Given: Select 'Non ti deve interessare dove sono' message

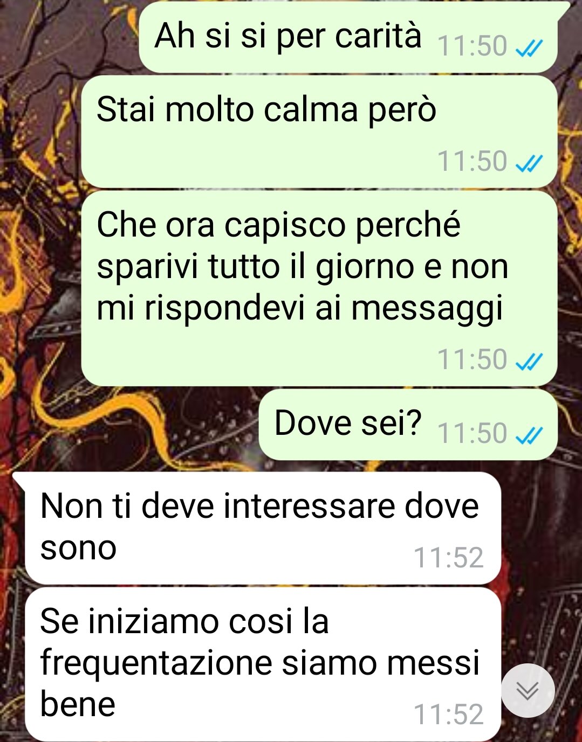Looking at the screenshot, I should 263,528.
